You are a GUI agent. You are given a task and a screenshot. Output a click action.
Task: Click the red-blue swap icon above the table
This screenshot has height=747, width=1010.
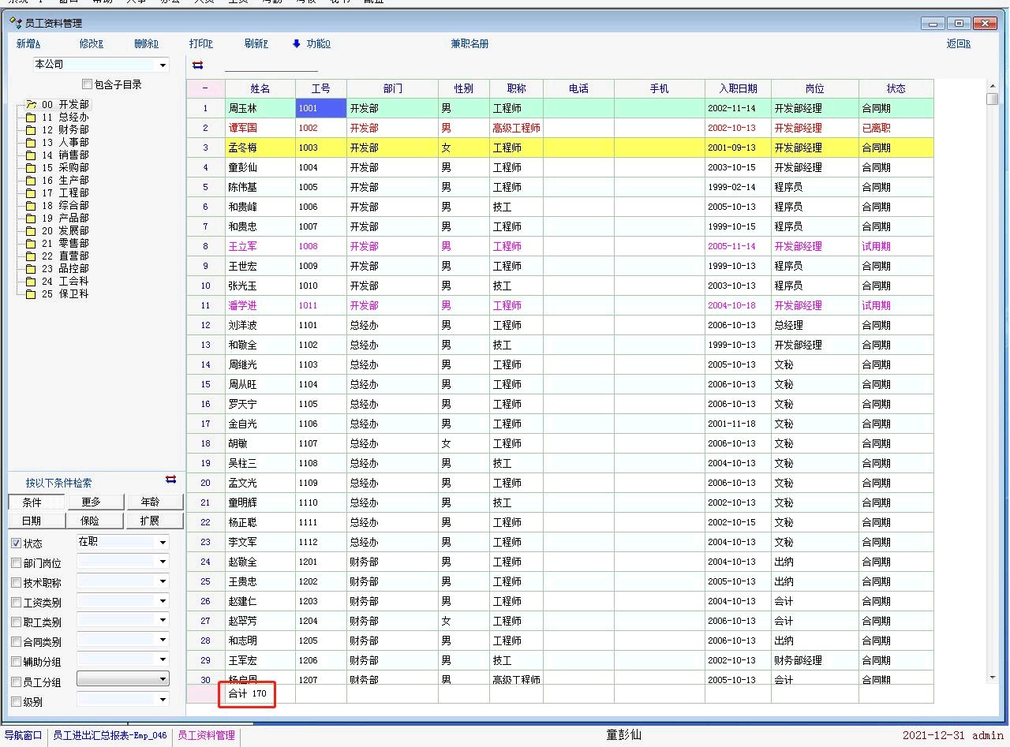point(197,65)
